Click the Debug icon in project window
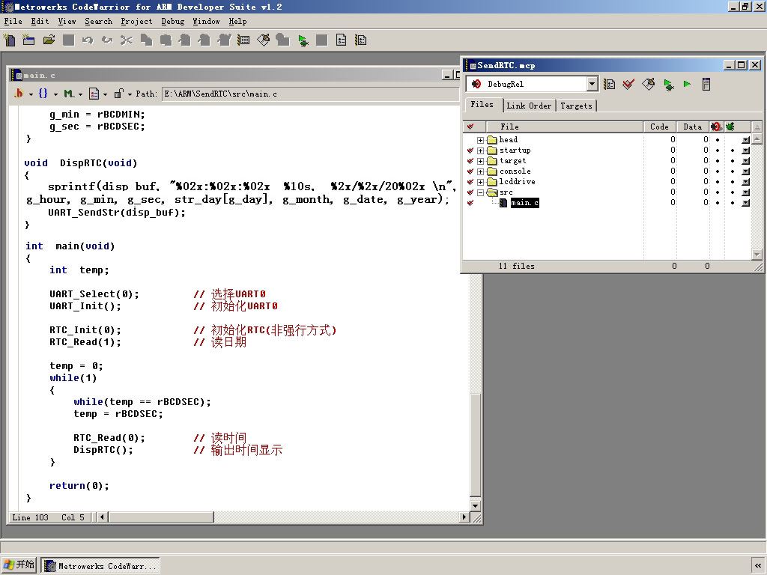767x575 pixels. tap(668, 85)
